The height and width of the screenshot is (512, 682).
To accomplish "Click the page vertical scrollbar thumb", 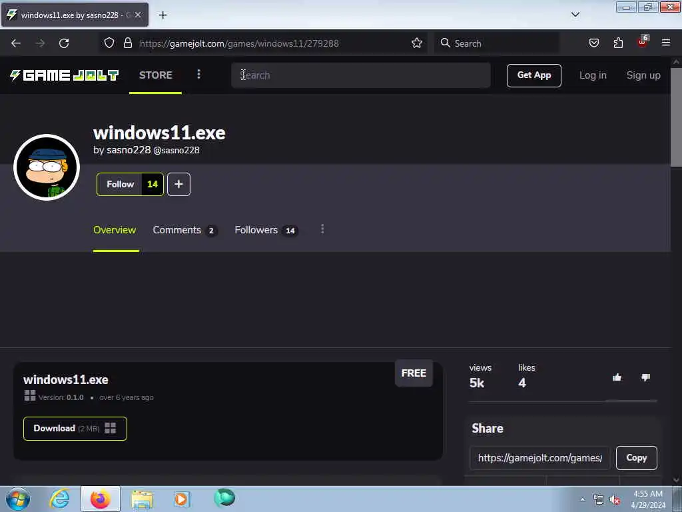I will point(676,117).
